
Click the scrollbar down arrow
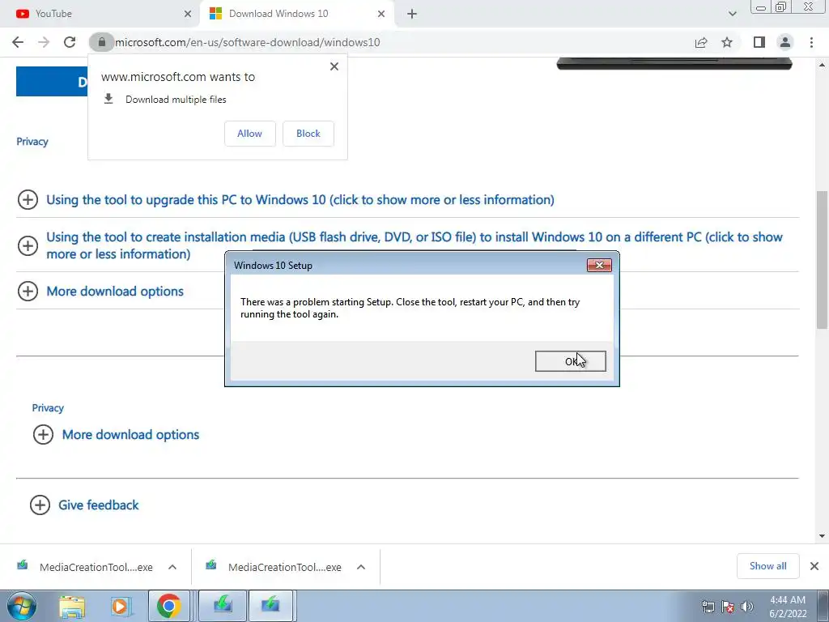[822, 536]
